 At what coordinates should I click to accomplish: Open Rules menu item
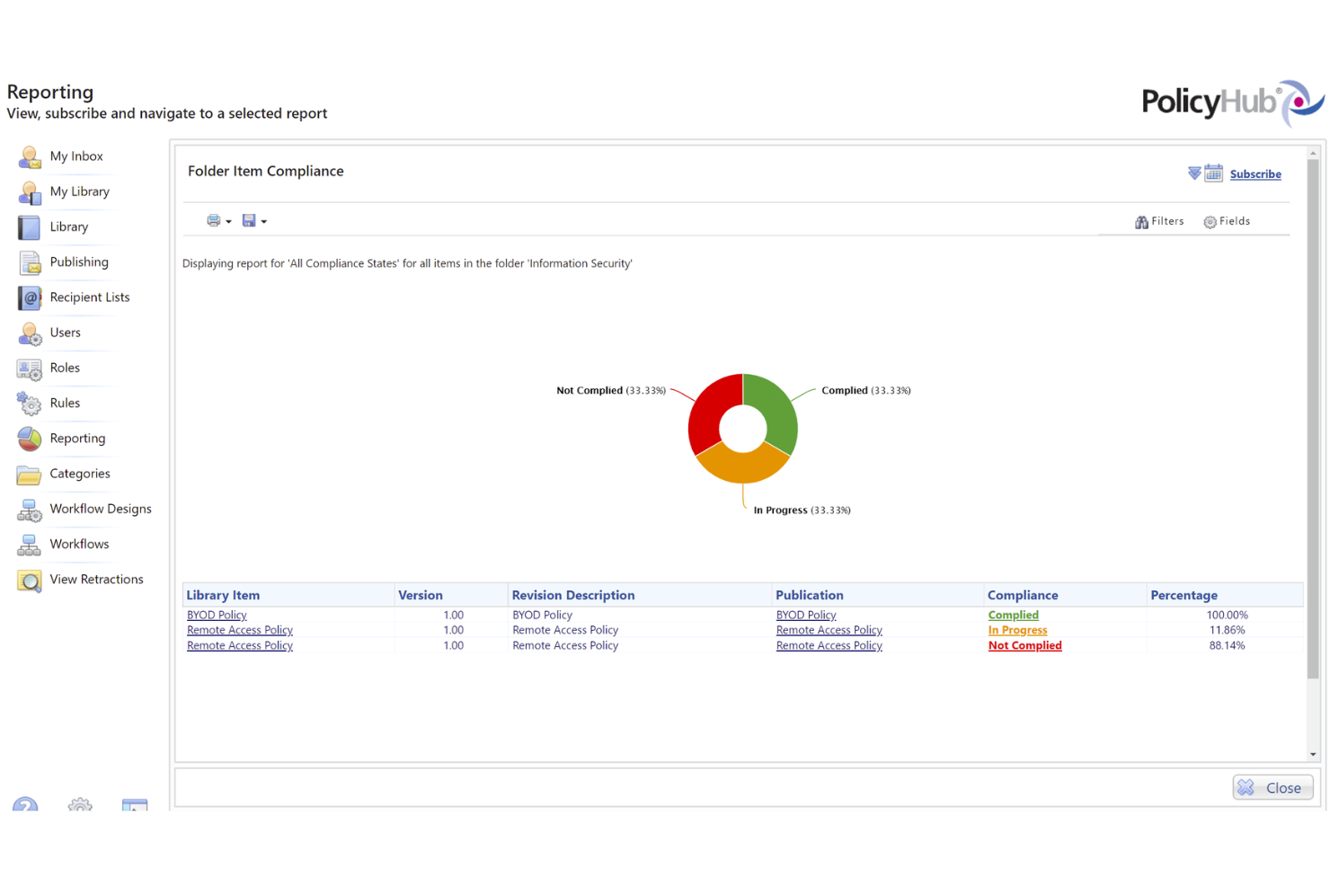tap(65, 403)
